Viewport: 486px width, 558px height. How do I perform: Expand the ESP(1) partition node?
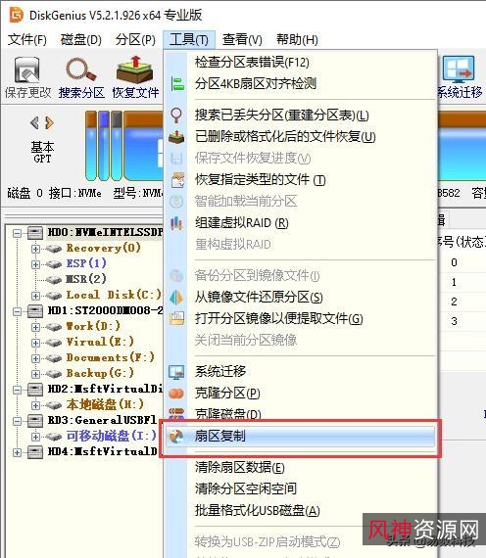pos(35,264)
